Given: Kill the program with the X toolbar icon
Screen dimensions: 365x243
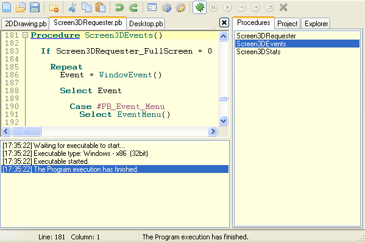Looking at the screenshot, I should pyautogui.click(x=283, y=7).
